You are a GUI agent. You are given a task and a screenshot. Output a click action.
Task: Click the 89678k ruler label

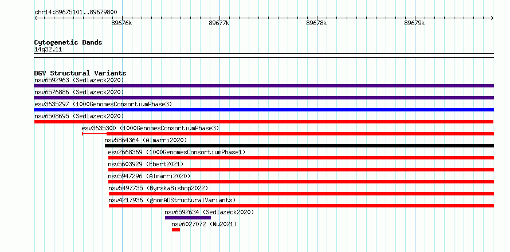317,23
